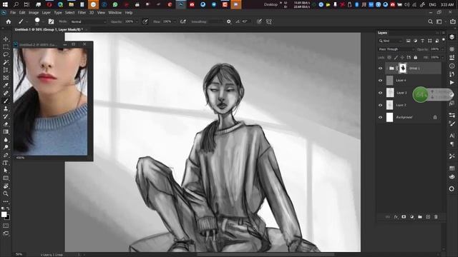
Task: Add layer style fx button
Action: click(396, 217)
